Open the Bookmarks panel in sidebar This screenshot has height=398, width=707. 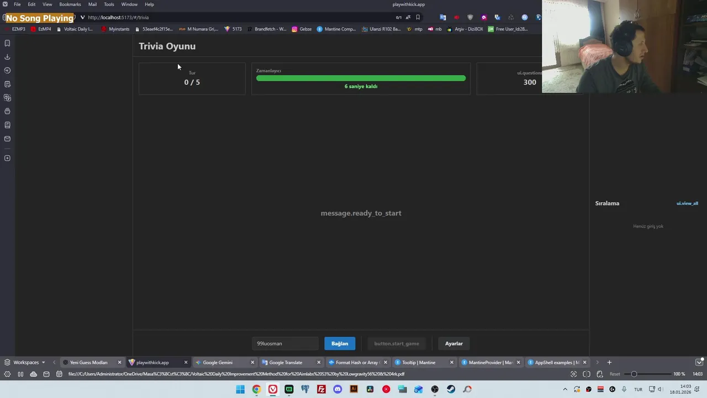tap(7, 43)
